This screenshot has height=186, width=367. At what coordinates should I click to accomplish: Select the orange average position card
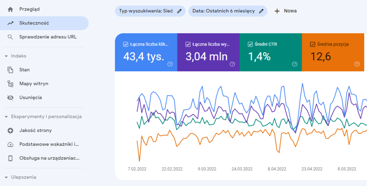[x=333, y=52]
